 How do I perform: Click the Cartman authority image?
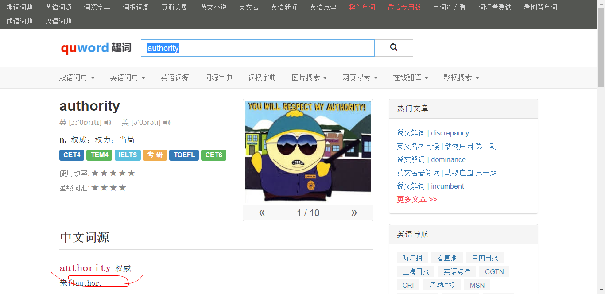click(308, 152)
